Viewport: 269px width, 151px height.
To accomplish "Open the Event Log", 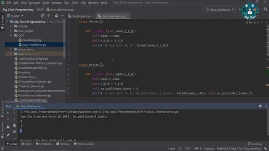I will pyautogui.click(x=255, y=144).
